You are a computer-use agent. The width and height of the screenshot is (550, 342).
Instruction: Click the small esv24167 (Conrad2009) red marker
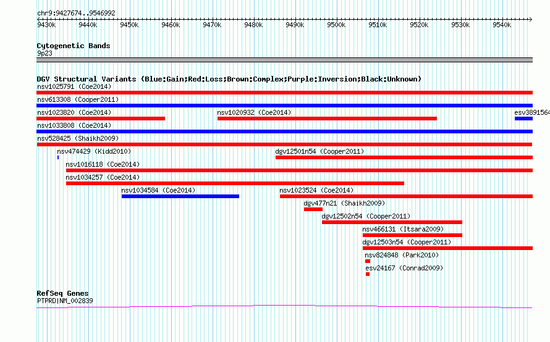click(368, 274)
